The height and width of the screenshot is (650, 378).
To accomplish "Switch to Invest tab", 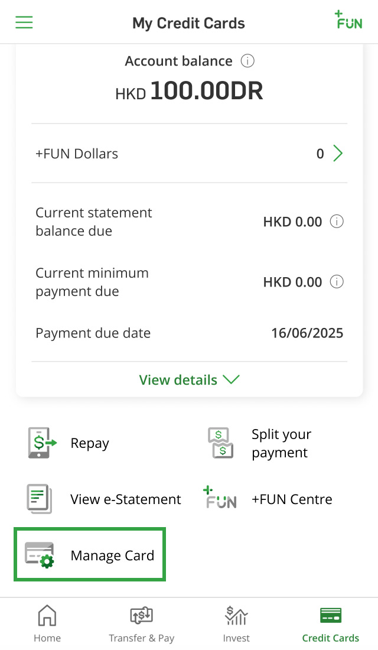I will (x=236, y=624).
